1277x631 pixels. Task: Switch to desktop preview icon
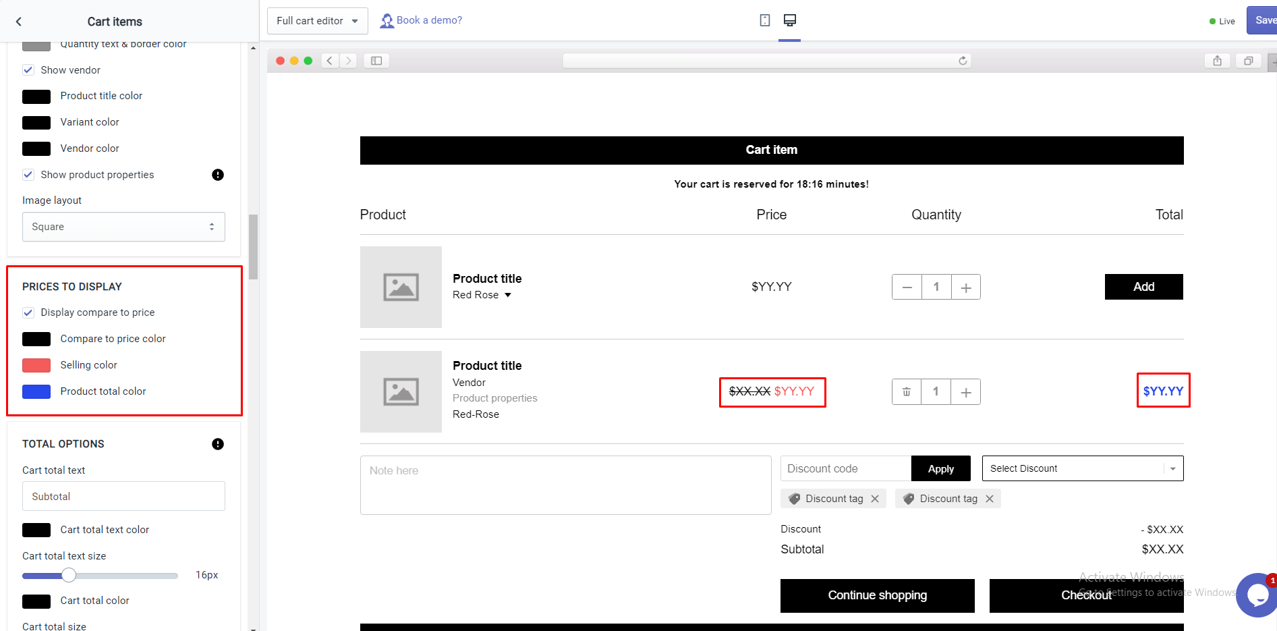[789, 20]
